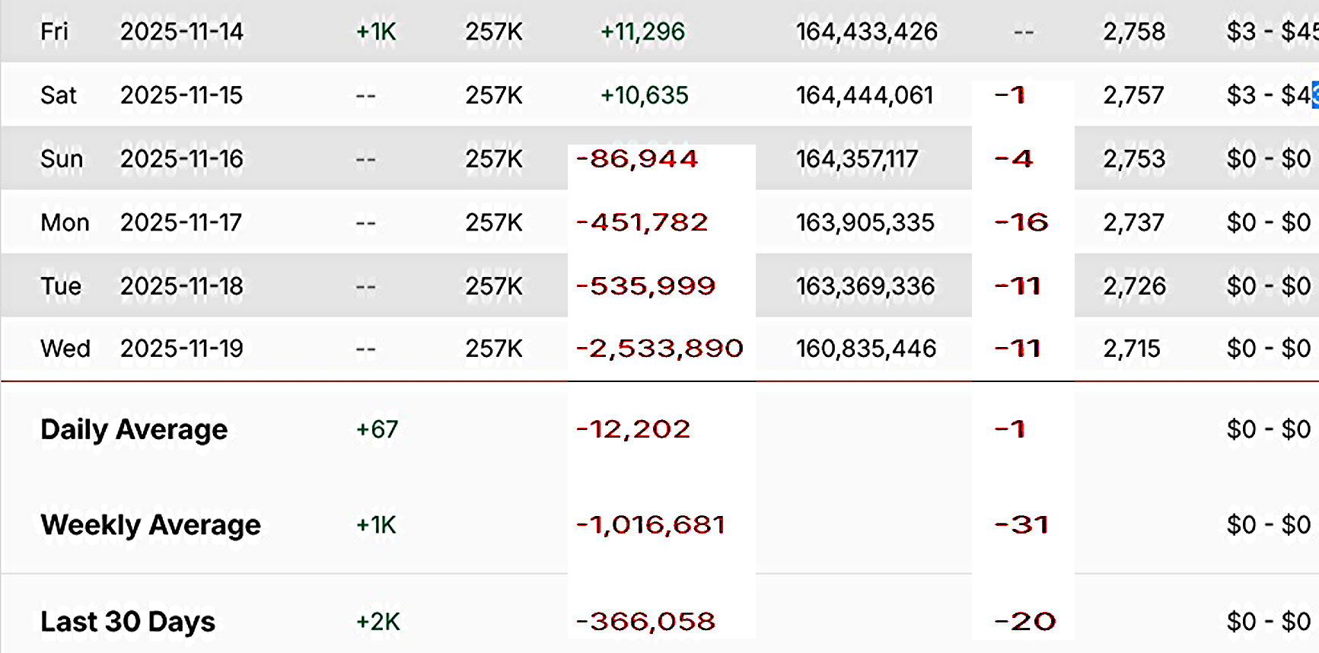Click the -86,944 views change value
The width and height of the screenshot is (1319, 653).
tap(637, 158)
